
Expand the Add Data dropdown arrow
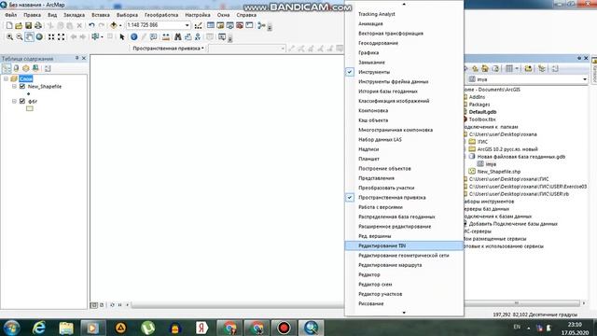120,25
